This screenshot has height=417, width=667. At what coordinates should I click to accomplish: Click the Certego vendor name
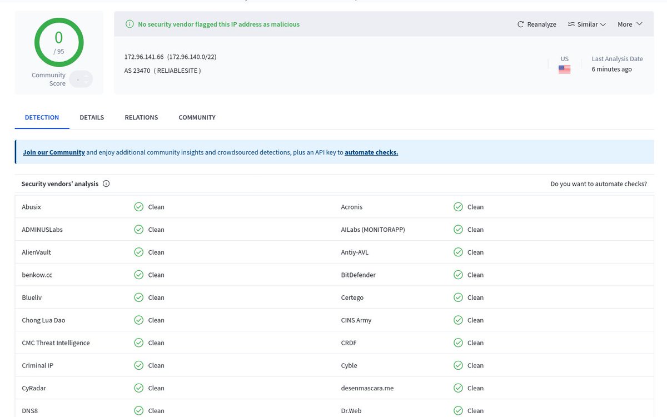point(352,297)
